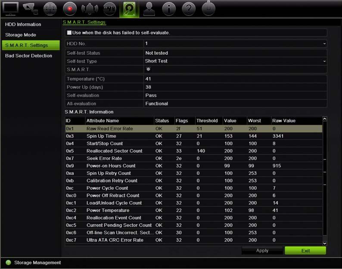Select the Power-on Hours Count row
The width and height of the screenshot is (342, 269).
[x=194, y=166]
